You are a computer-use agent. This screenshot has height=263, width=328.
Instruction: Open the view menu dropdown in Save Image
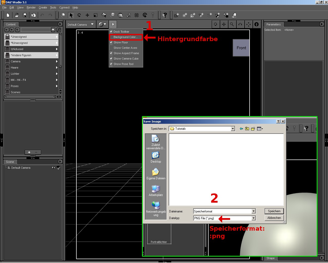point(260,129)
